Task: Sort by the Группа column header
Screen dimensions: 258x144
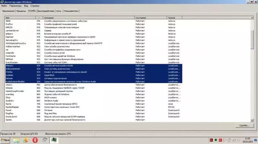Action: coord(174,18)
